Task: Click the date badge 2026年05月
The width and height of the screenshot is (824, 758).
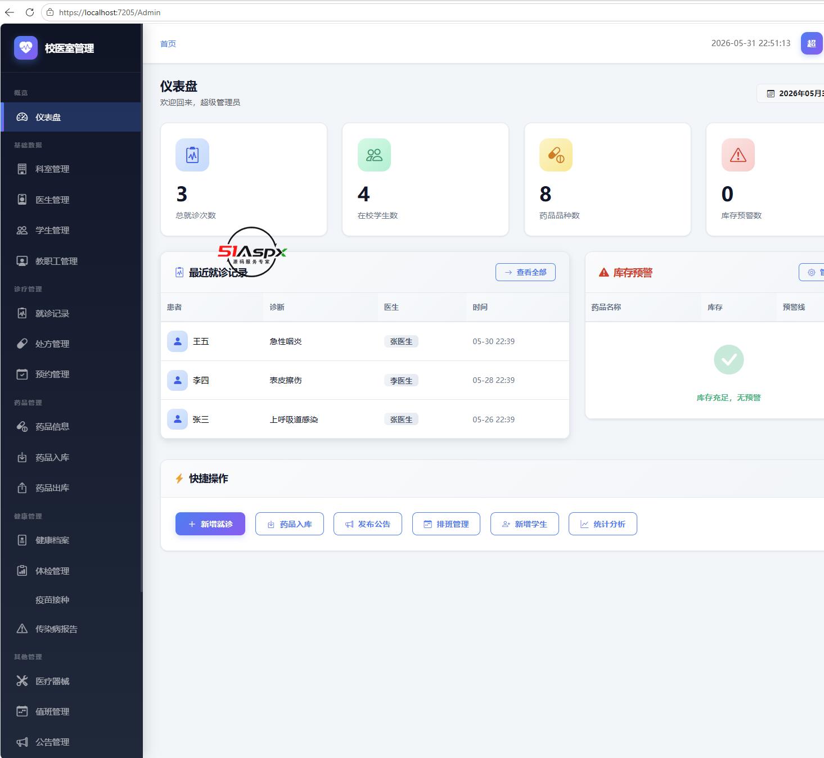Action: (x=791, y=93)
